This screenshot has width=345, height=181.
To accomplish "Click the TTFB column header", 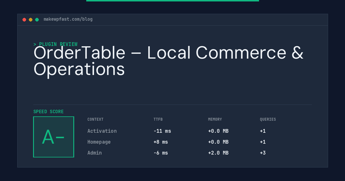I will coord(158,120).
